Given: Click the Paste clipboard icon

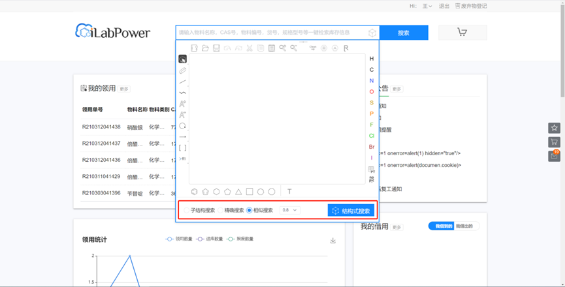Looking at the screenshot, I should click(x=272, y=48).
